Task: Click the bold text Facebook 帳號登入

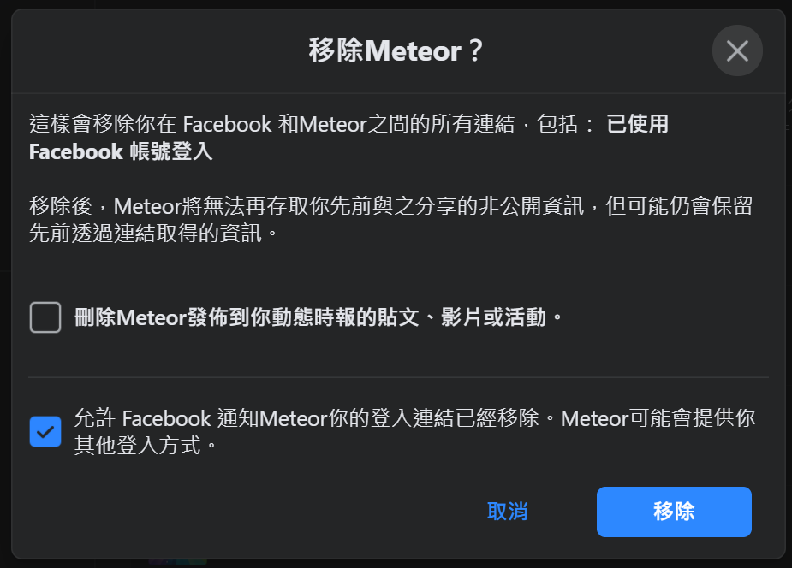Action: point(121,151)
